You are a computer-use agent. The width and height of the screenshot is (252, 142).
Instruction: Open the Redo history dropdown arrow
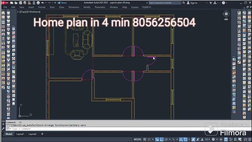point(52,3)
